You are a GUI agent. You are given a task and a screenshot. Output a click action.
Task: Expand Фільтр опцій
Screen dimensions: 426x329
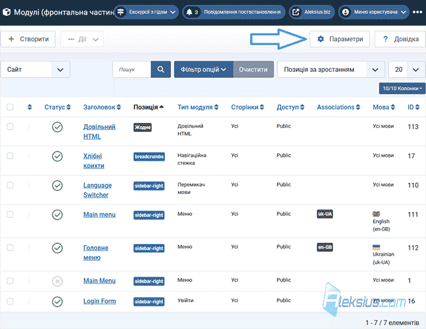tap(203, 69)
